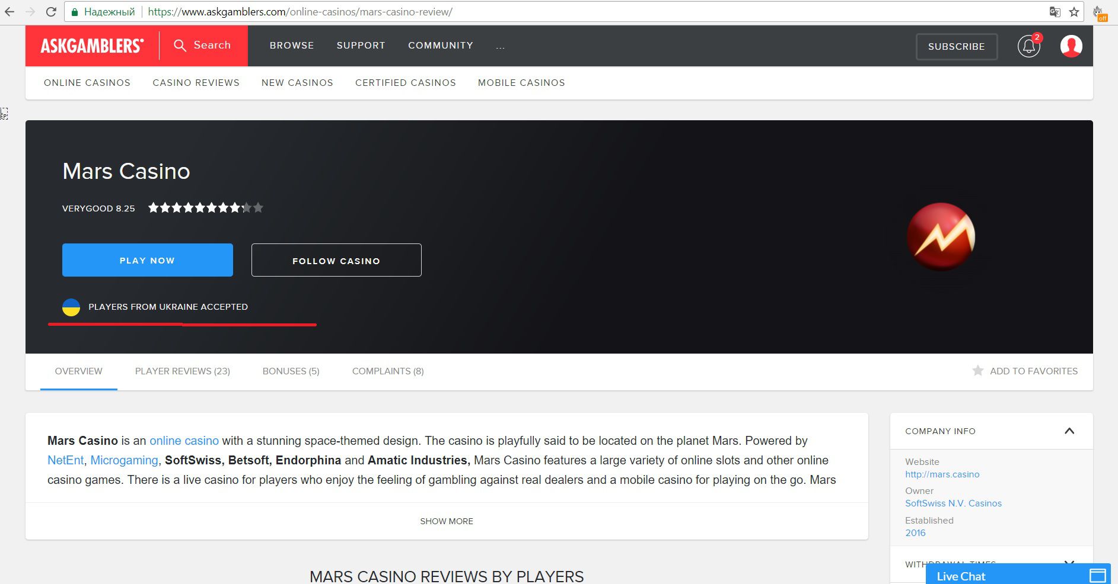Open the Live Chat bar

point(1018,575)
